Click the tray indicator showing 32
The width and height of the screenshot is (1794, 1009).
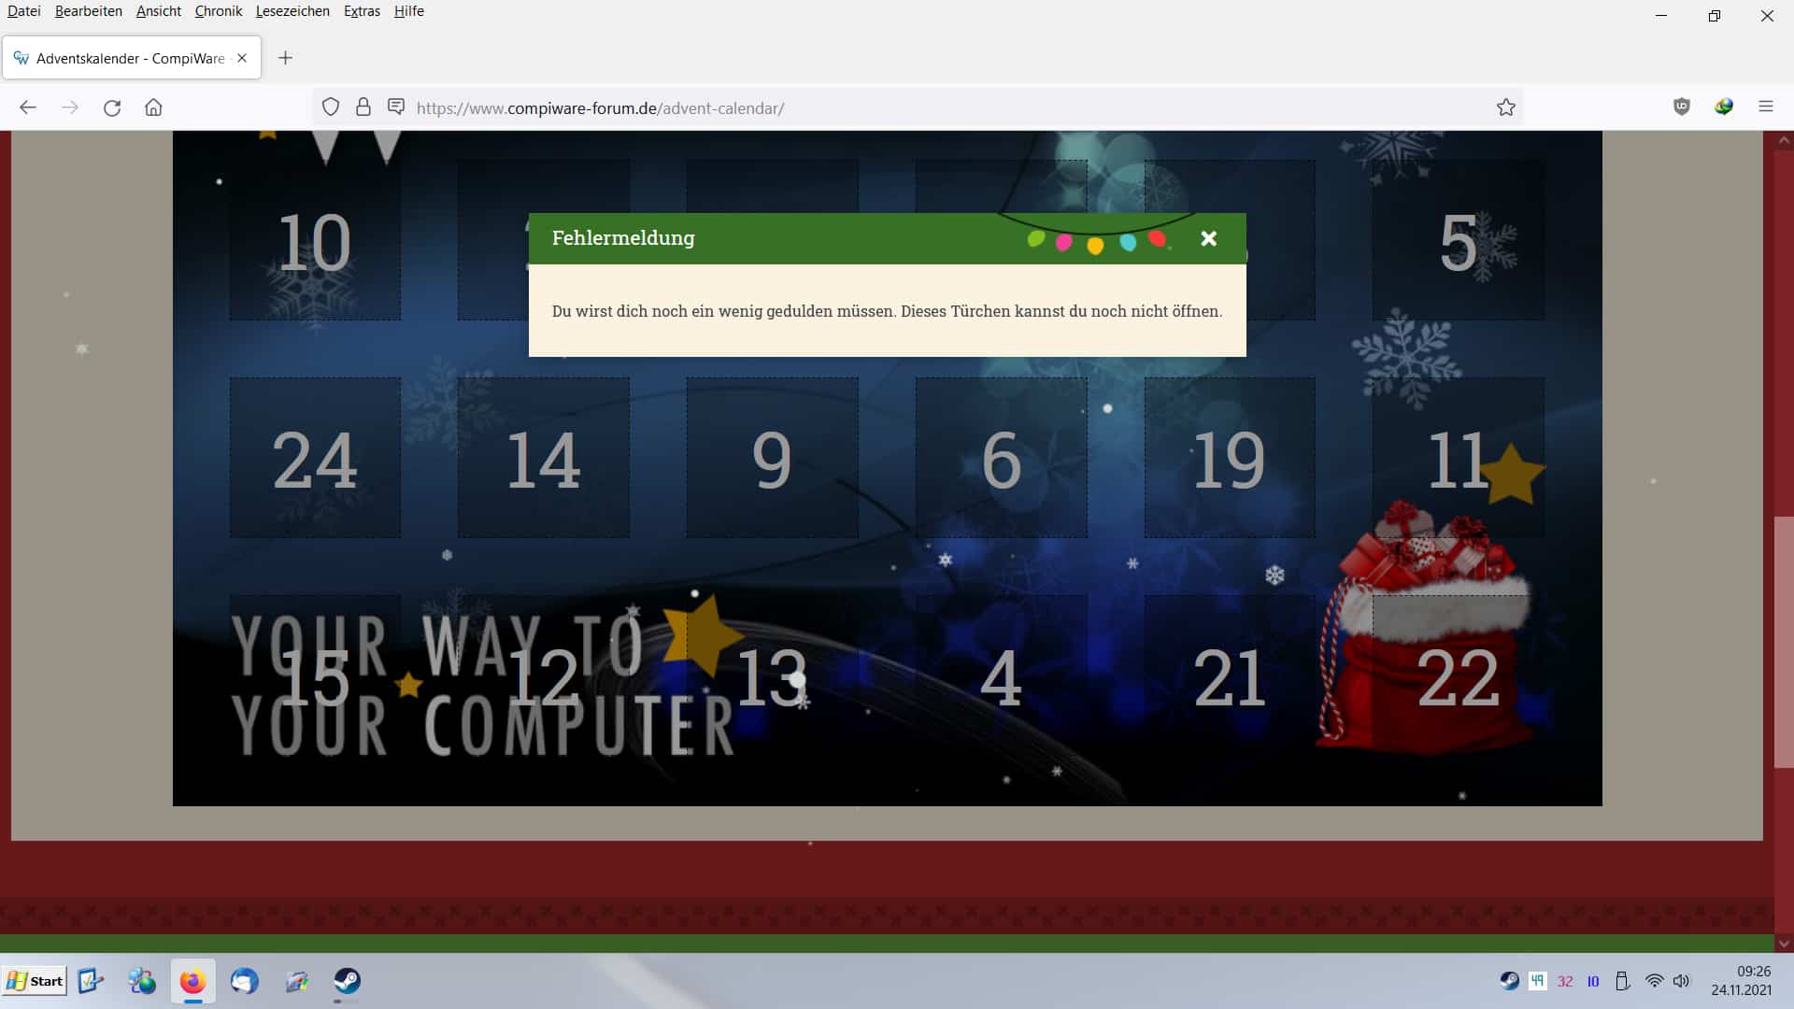click(1565, 981)
